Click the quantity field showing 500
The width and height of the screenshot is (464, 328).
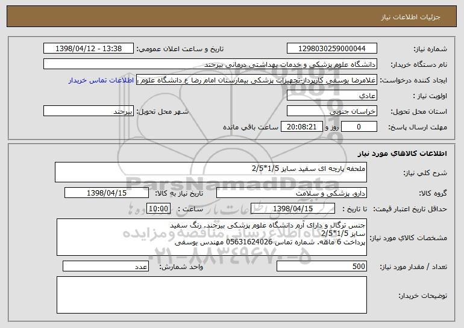(322, 266)
